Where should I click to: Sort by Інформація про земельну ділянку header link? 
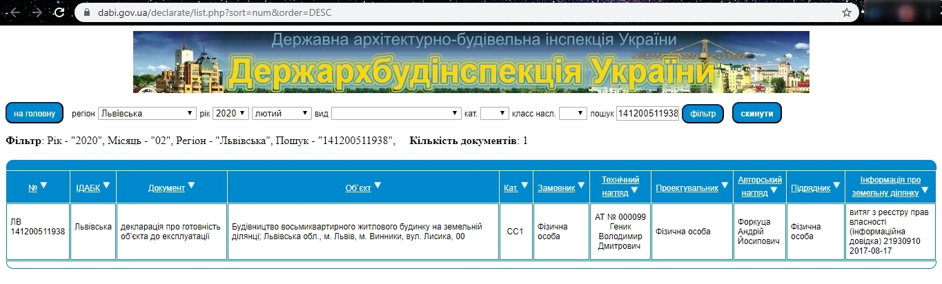pyautogui.click(x=890, y=186)
